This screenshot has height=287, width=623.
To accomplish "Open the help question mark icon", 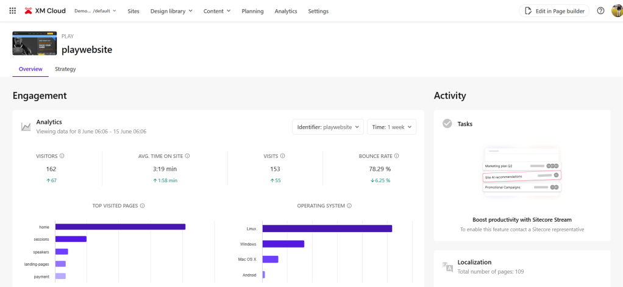I will point(600,11).
